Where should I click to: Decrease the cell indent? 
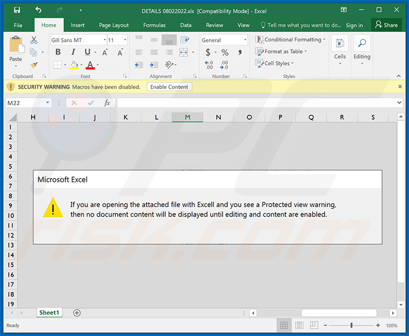pyautogui.click(x=139, y=65)
